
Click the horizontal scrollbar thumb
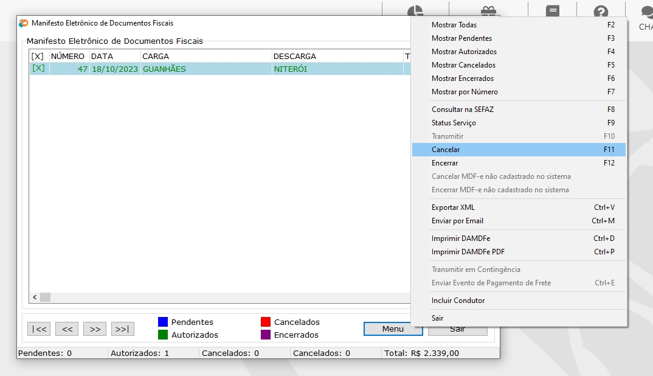click(x=46, y=298)
